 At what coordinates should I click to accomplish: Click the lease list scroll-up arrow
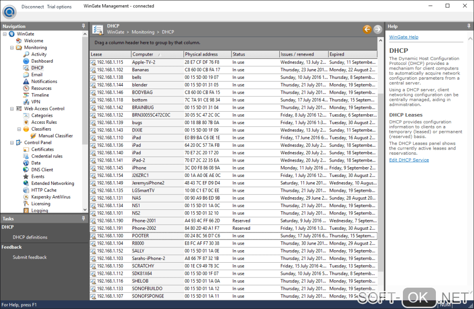pyautogui.click(x=381, y=40)
